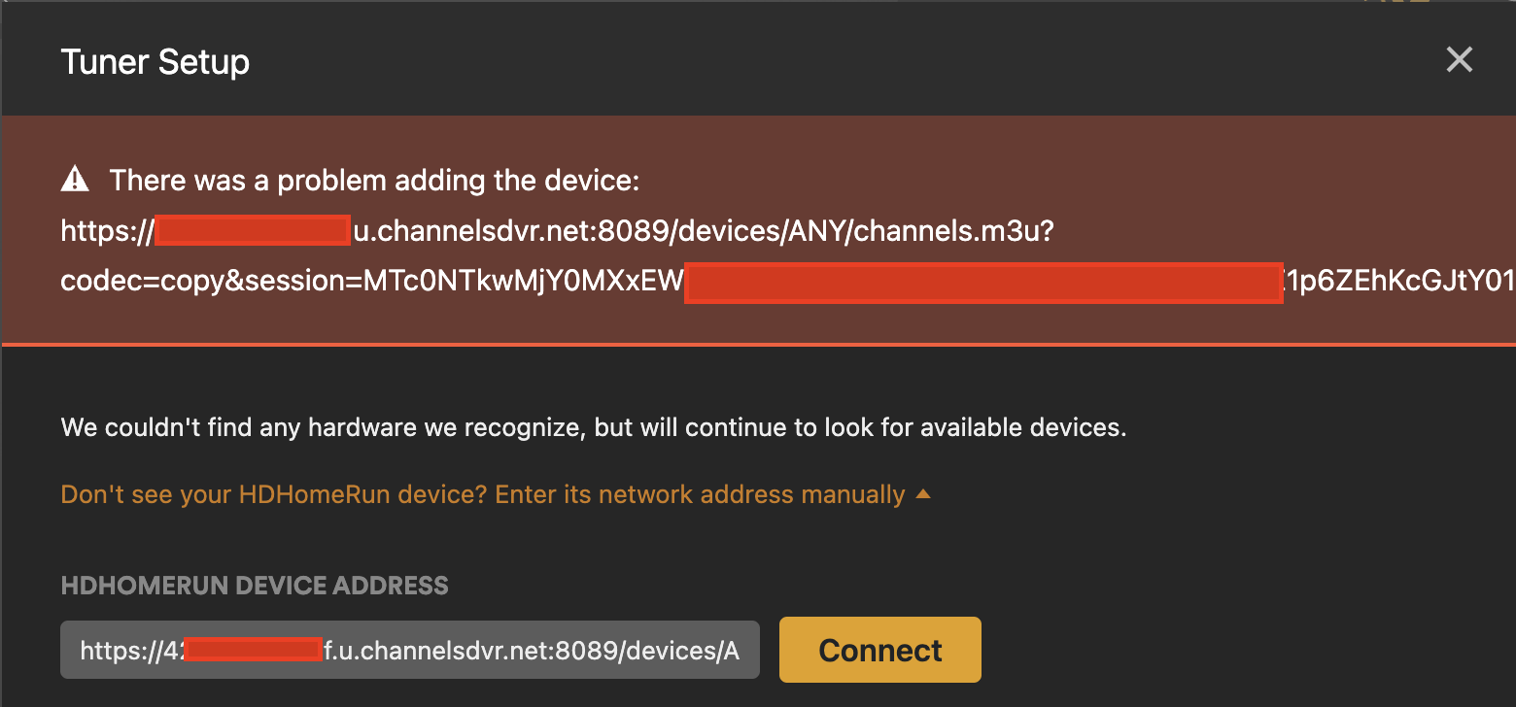Click the "Tuner Setup" dialog title
Image resolution: width=1516 pixels, height=707 pixels.
tap(155, 62)
